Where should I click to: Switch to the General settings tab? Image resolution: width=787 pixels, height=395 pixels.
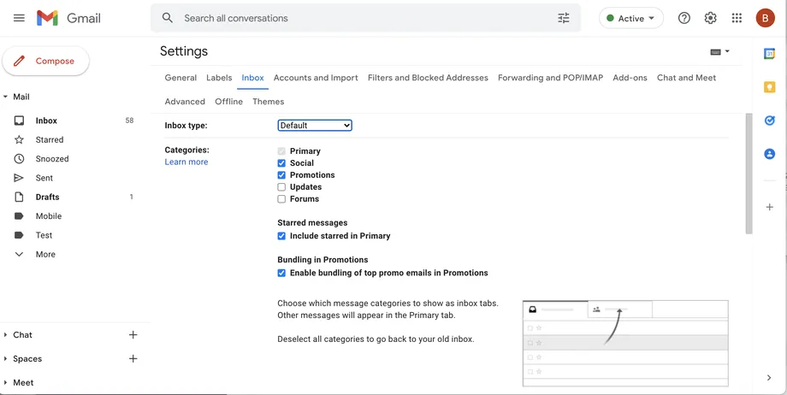tap(180, 78)
